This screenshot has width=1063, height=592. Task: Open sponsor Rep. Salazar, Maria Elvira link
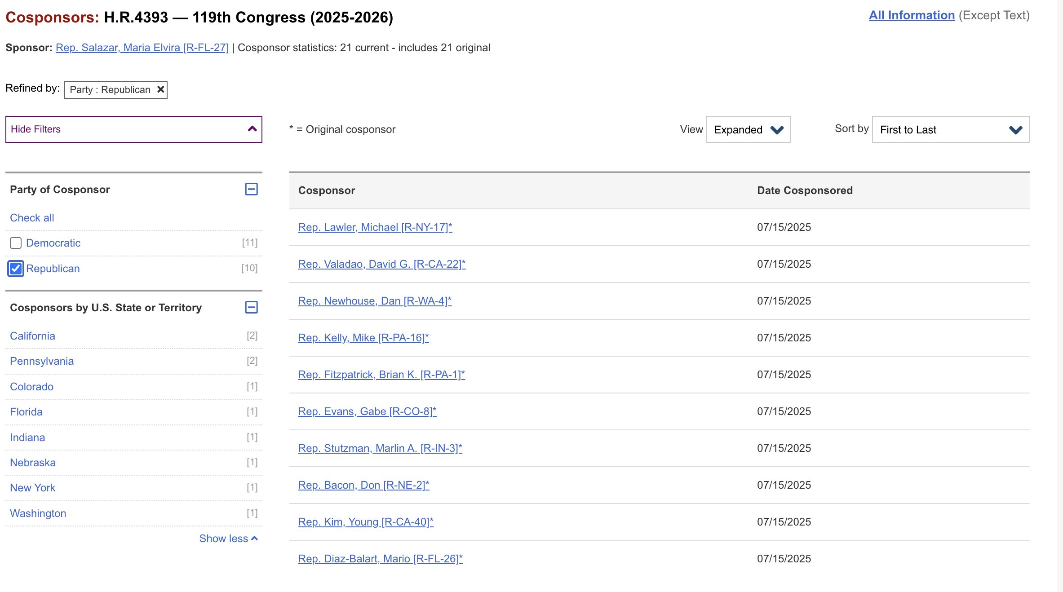click(x=142, y=48)
